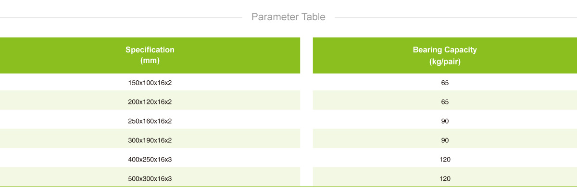Click the 200x120x16x2 specification cell
577x188 pixels.
(x=150, y=102)
